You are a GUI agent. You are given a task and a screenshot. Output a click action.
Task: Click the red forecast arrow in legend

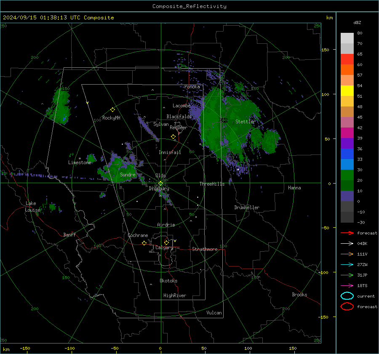pyautogui.click(x=347, y=233)
